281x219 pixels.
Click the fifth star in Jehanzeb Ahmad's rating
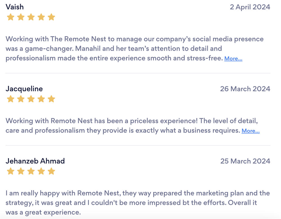(51, 171)
